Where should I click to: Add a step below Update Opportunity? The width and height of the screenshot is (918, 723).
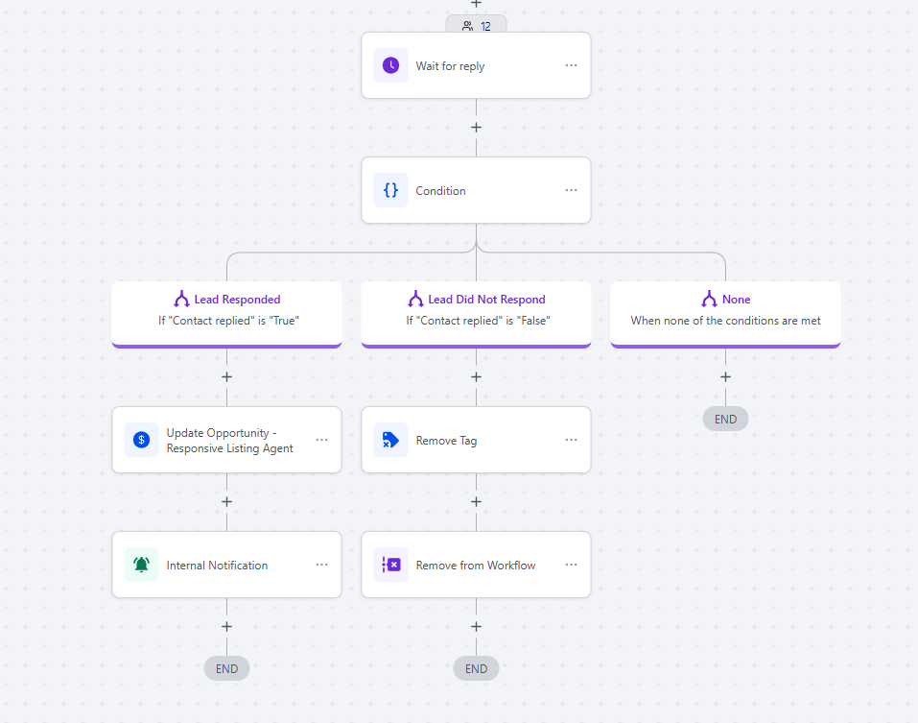(226, 502)
